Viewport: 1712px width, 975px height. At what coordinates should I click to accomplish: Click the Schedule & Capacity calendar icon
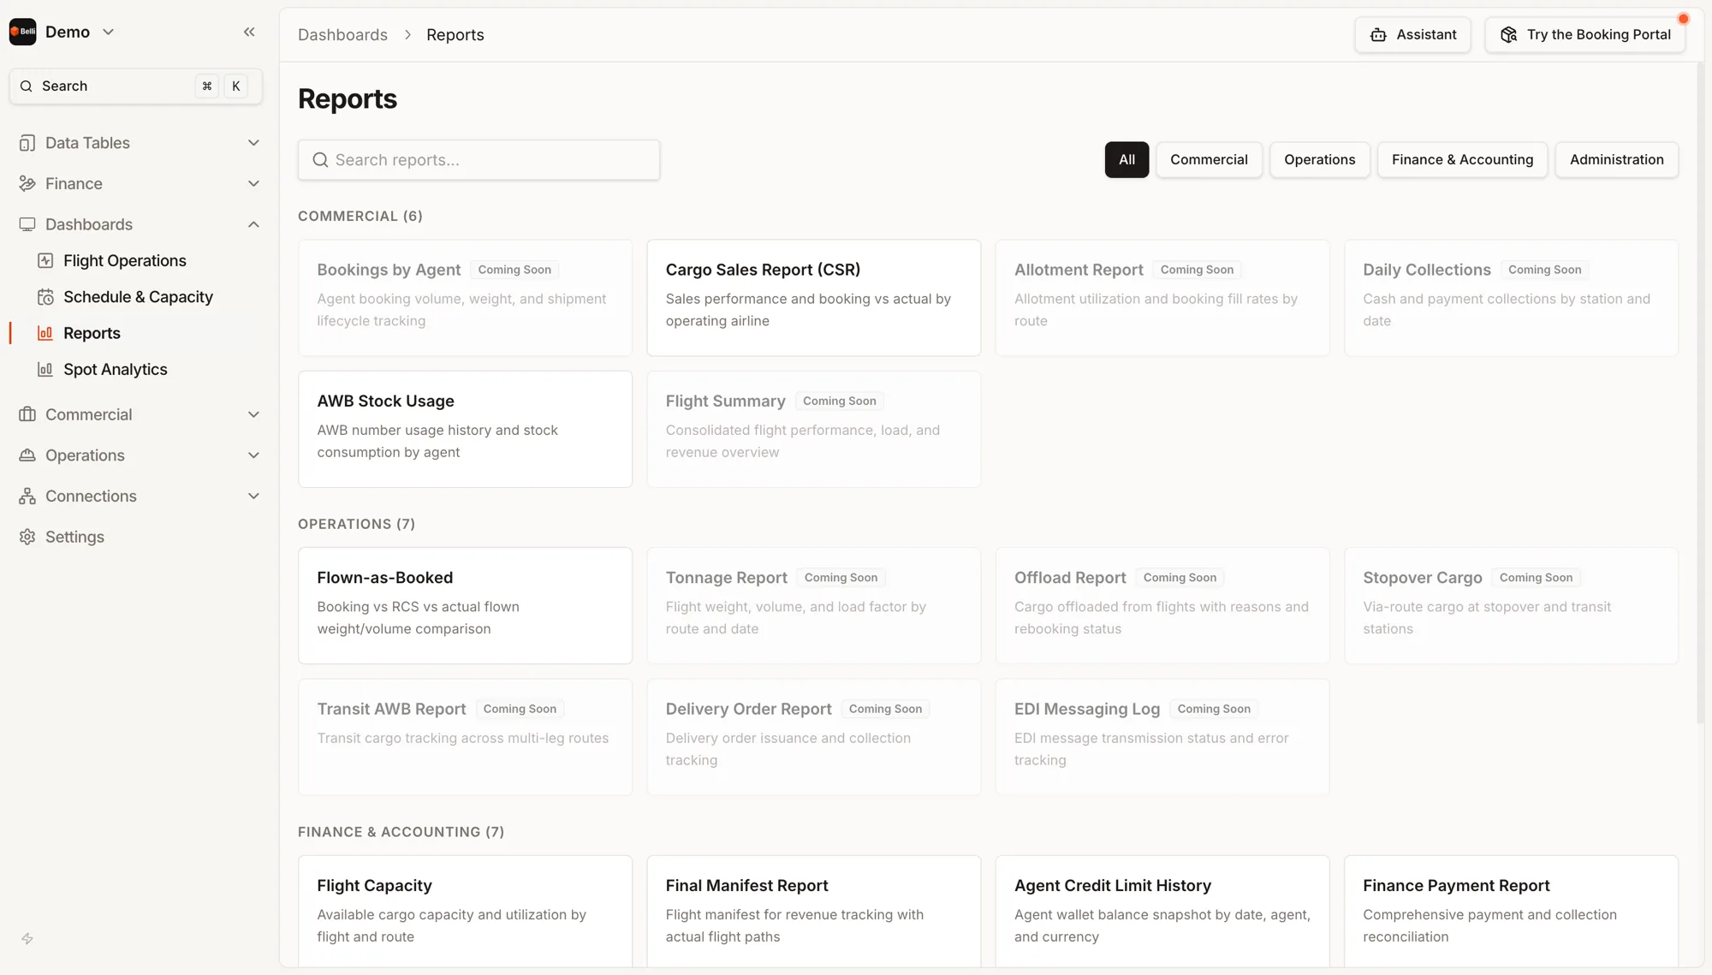[45, 297]
